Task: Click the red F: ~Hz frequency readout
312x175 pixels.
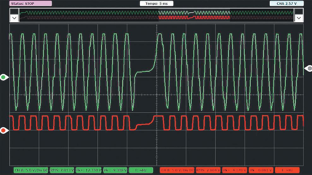Action: click(x=287, y=170)
